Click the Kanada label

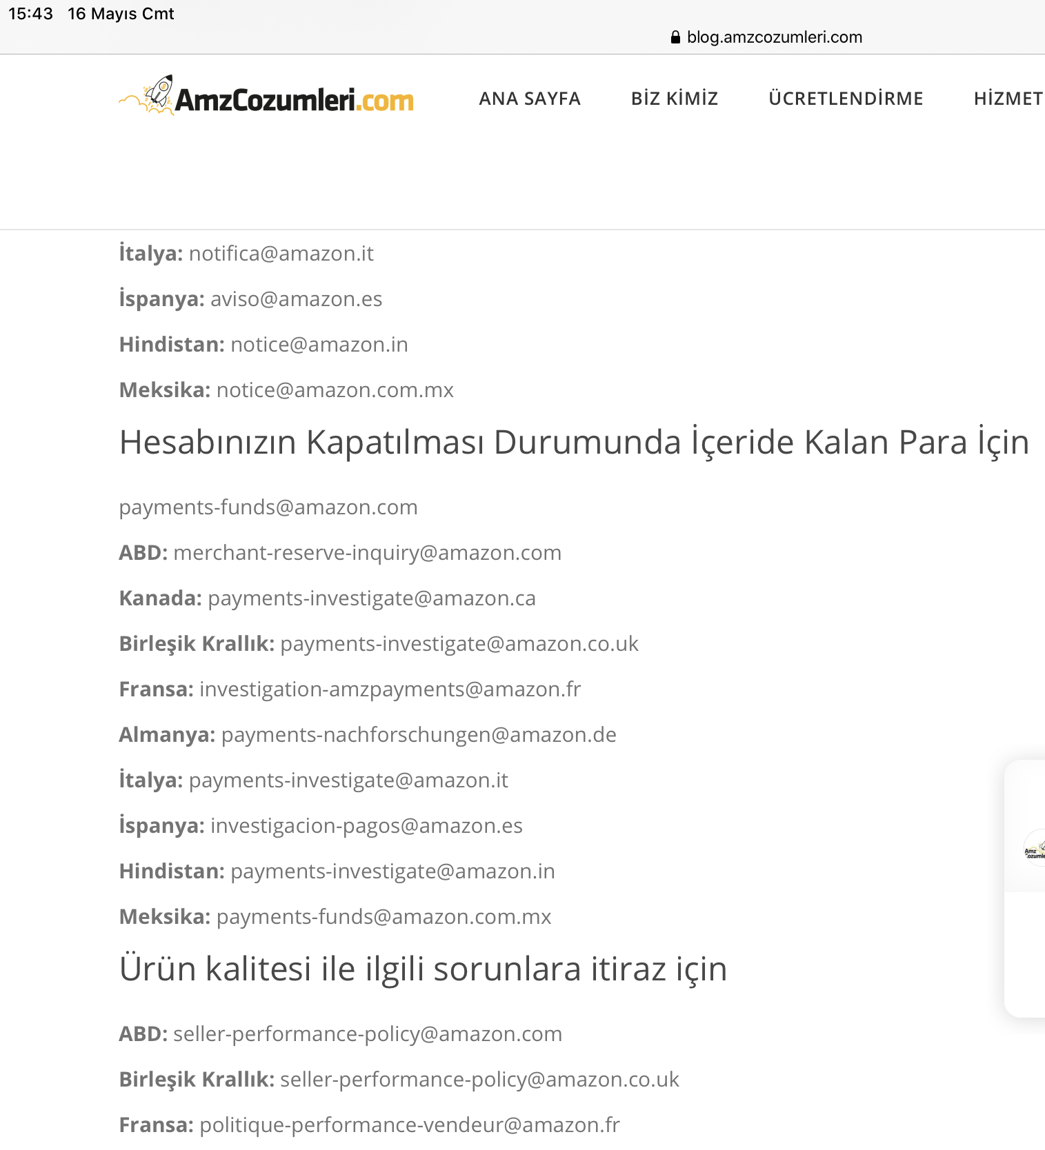[x=161, y=598]
